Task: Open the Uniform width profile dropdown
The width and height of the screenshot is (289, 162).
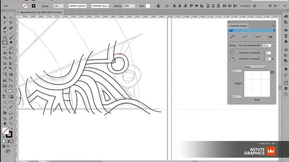Action: (x=89, y=6)
